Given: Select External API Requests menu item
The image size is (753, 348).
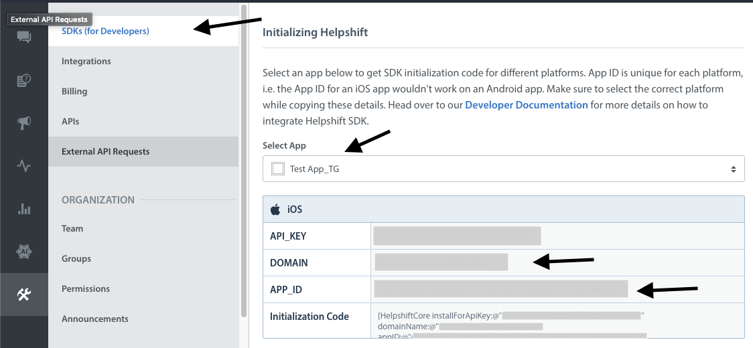Looking at the screenshot, I should pos(106,152).
